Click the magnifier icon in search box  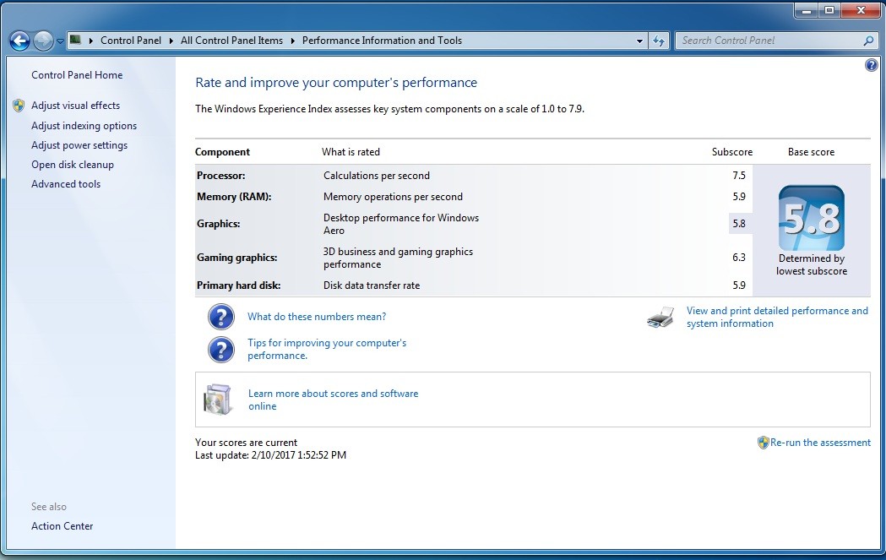point(868,41)
